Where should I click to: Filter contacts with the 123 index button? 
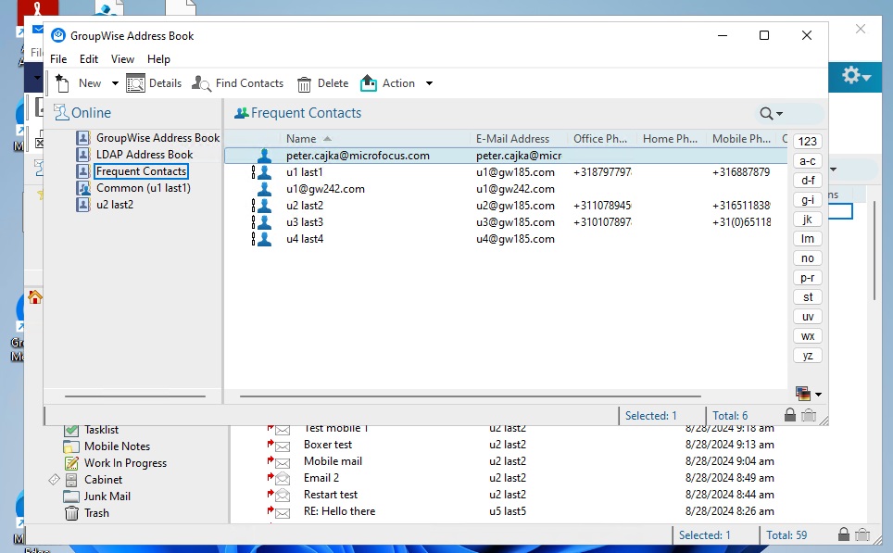coord(808,141)
